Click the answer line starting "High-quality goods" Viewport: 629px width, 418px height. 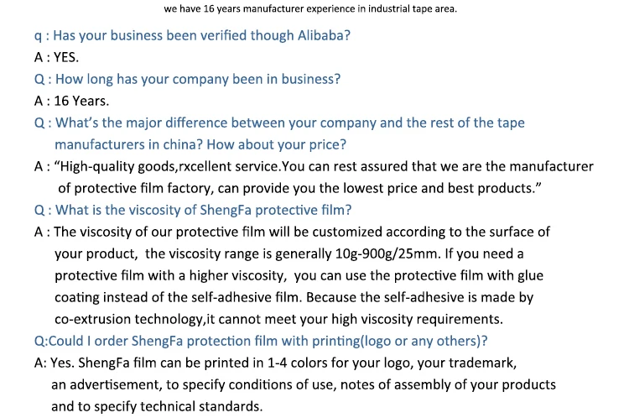pyautogui.click(x=314, y=166)
